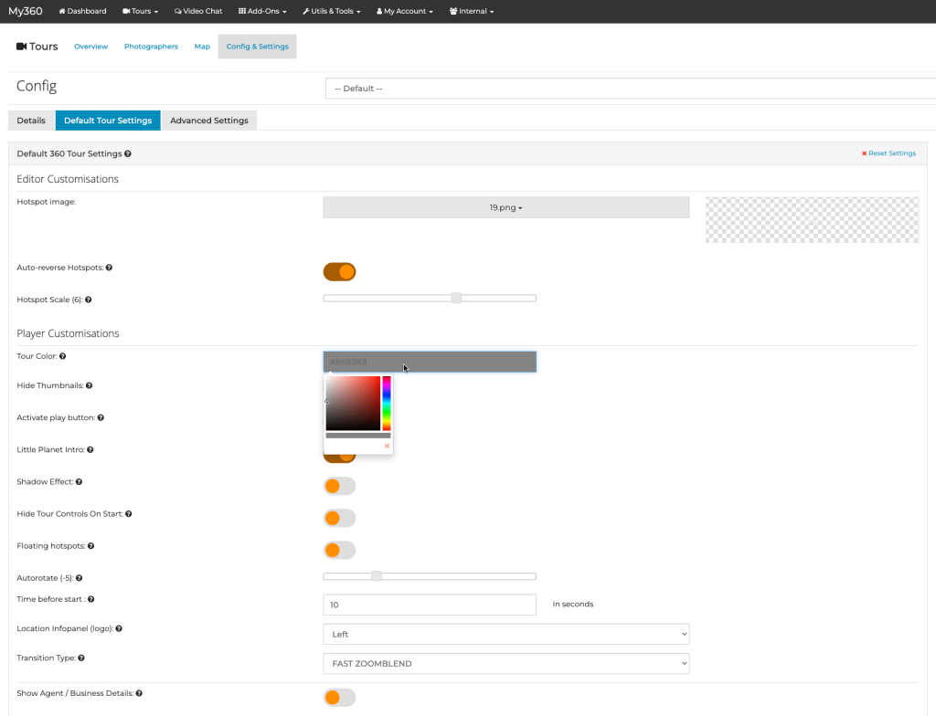Open the Add-Ons menu
This screenshot has height=716, width=936.
(262, 11)
